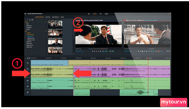189x109 pixels.
Task: Collapse bin sidebar with arrow handle
Action: coord(46,36)
